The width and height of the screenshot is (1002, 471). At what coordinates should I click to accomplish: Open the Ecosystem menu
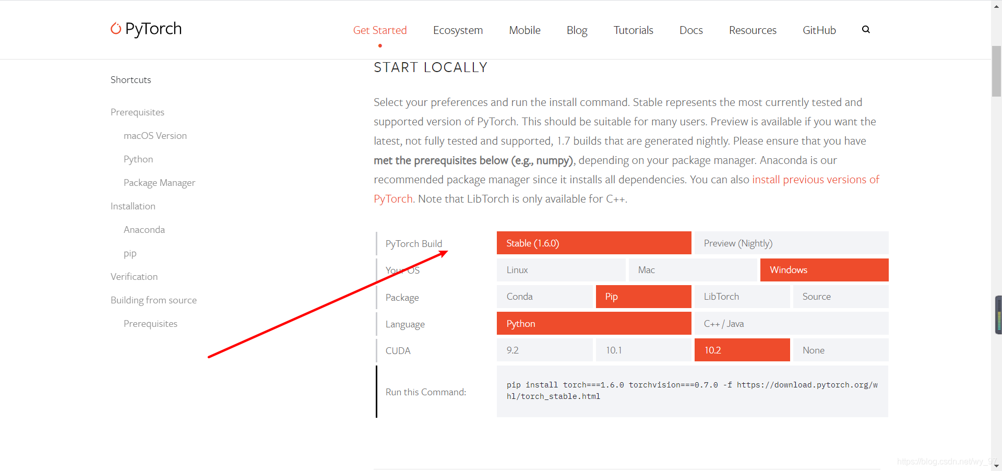point(458,30)
